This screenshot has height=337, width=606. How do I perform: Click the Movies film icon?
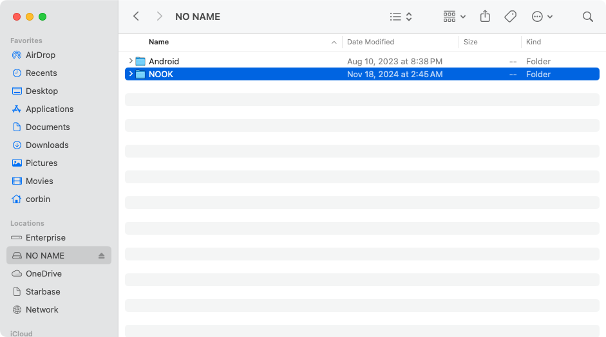click(17, 181)
